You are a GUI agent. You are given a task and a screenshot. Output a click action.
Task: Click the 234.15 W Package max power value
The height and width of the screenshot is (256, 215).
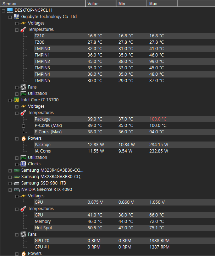159,145
